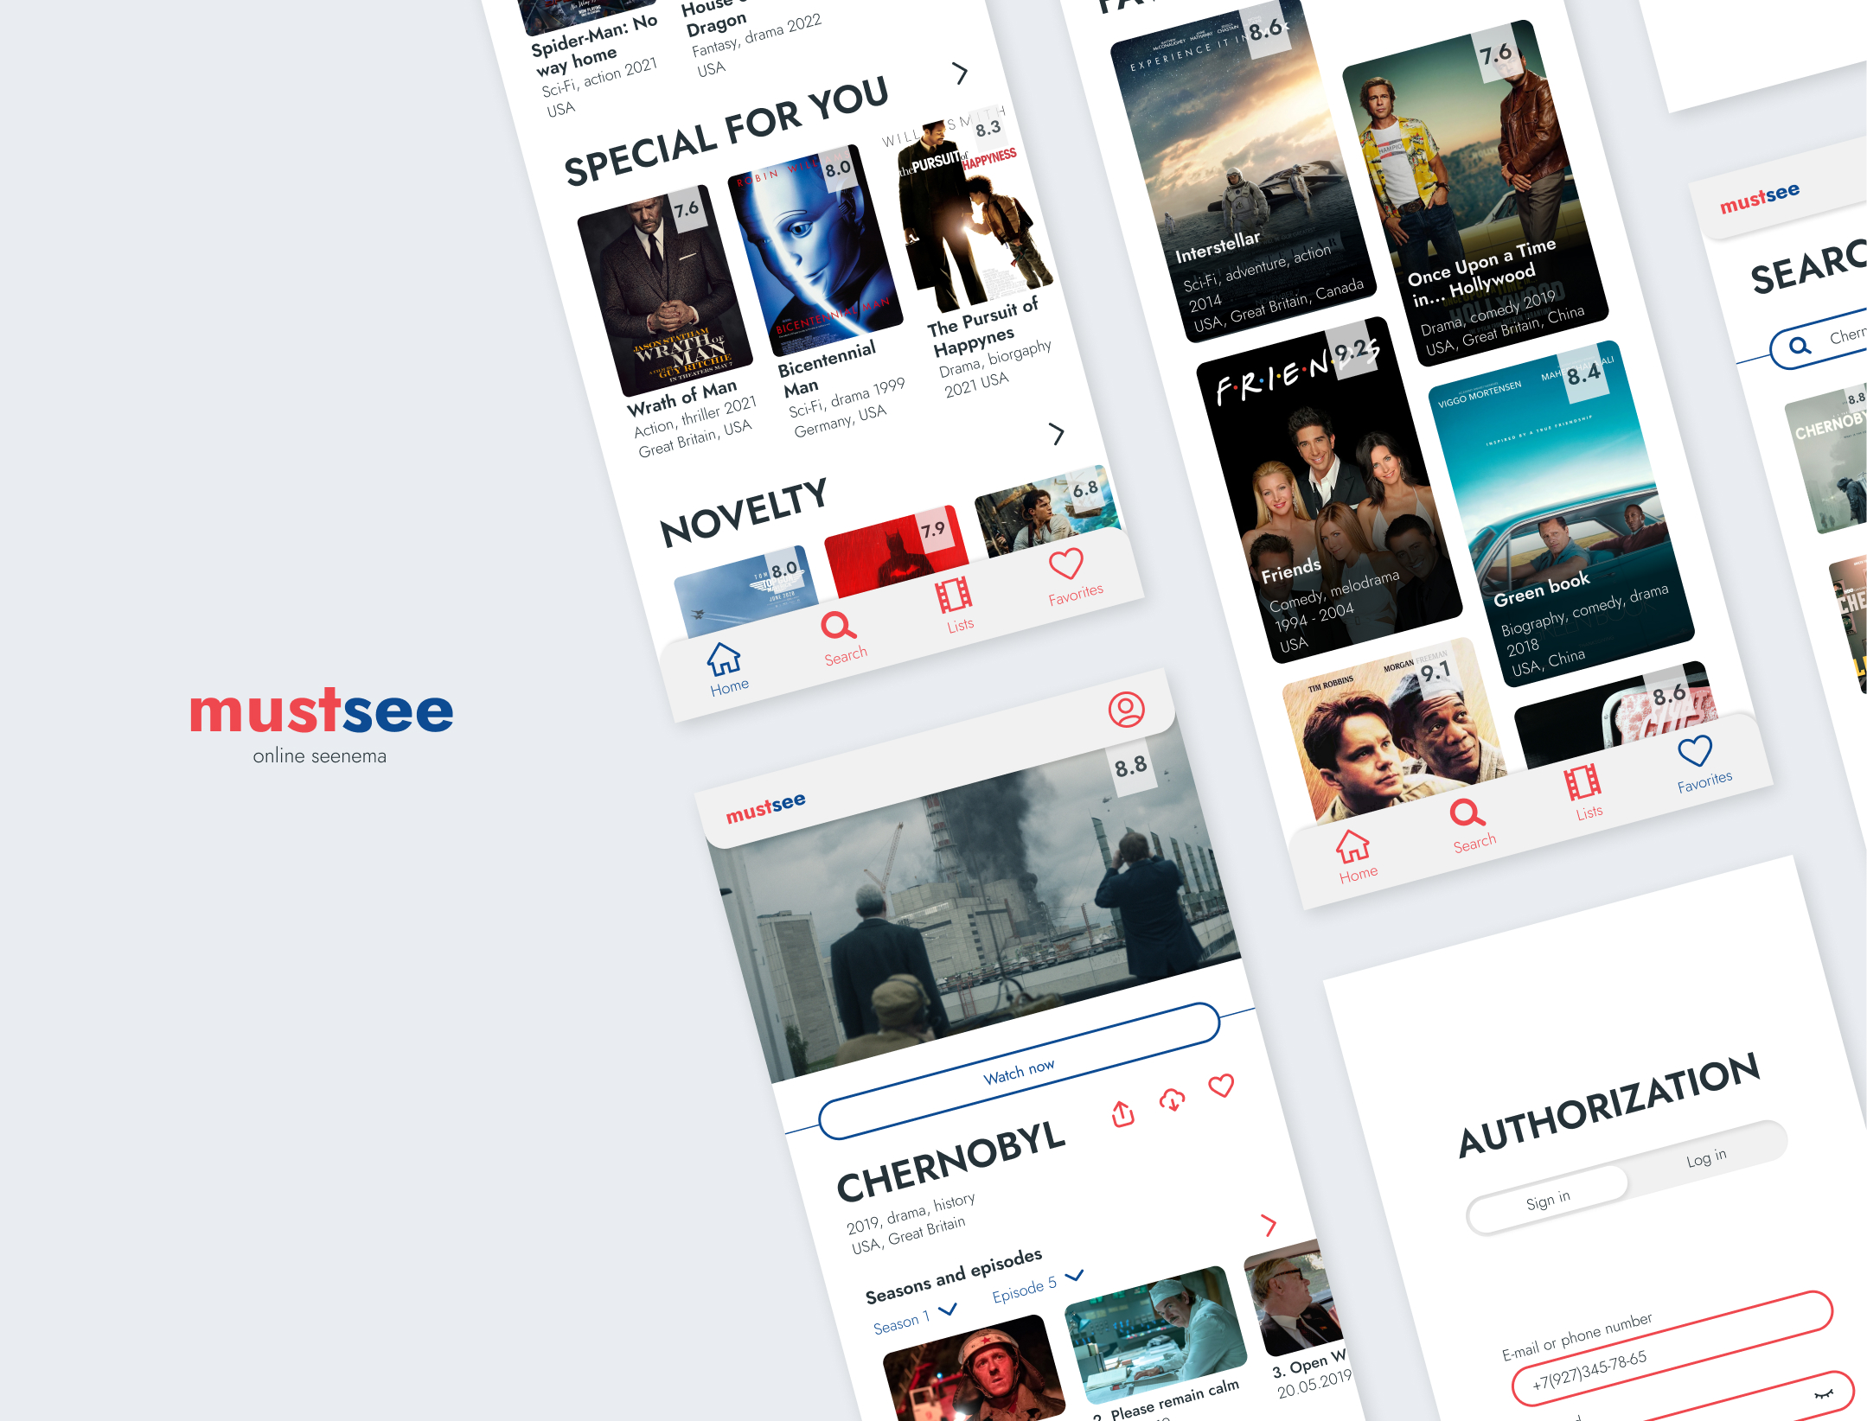This screenshot has width=1867, height=1421.
Task: Switch to Sign in toggle option
Action: click(x=1547, y=1201)
